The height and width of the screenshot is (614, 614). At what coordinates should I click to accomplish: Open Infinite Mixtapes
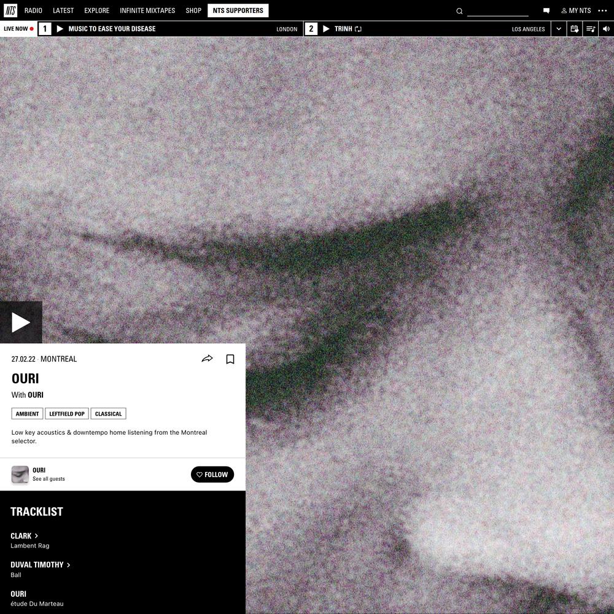[x=147, y=10]
